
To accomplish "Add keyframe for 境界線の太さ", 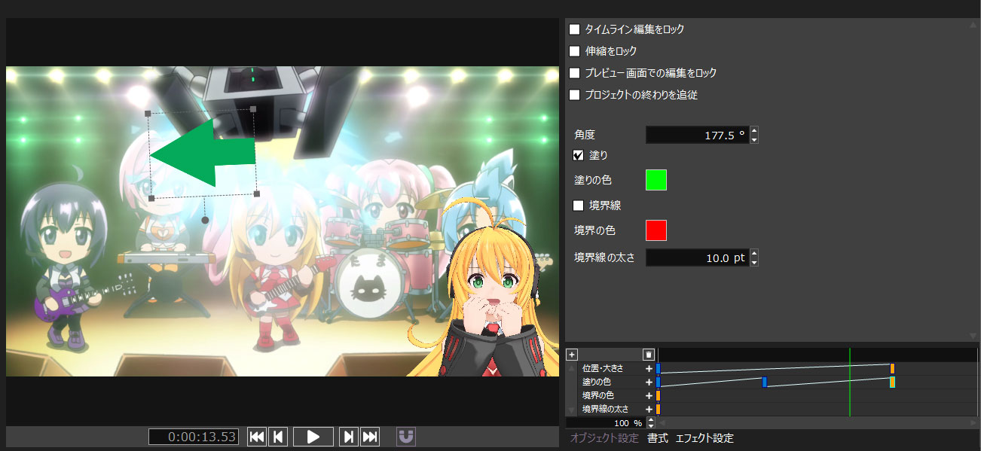I will pyautogui.click(x=648, y=409).
